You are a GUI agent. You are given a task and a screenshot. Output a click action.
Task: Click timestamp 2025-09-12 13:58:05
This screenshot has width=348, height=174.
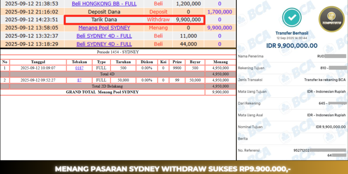click(32, 28)
